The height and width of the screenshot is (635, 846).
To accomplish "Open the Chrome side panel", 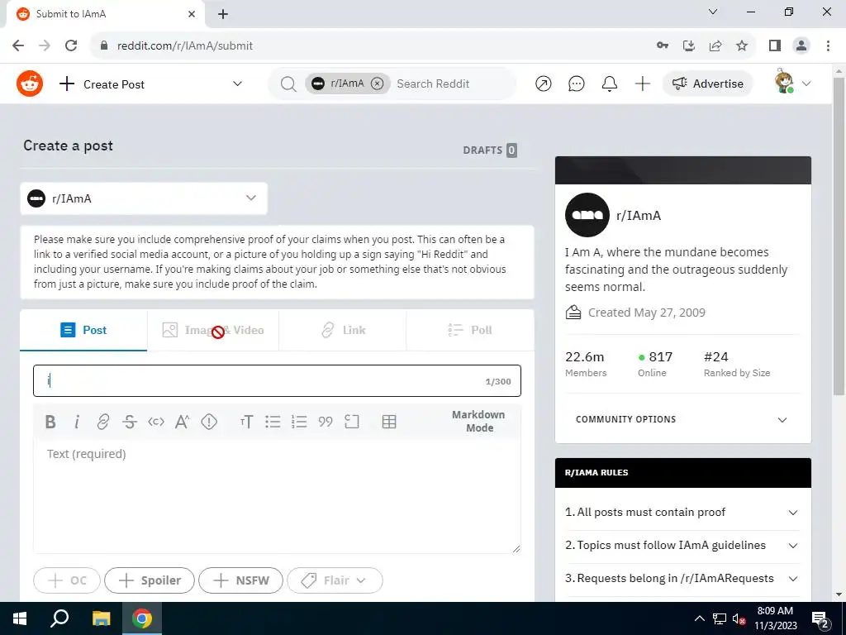I will click(x=775, y=46).
